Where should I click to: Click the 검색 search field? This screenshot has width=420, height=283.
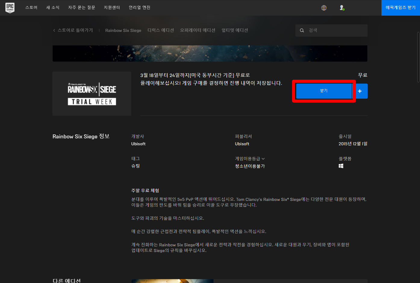pyautogui.click(x=331, y=30)
